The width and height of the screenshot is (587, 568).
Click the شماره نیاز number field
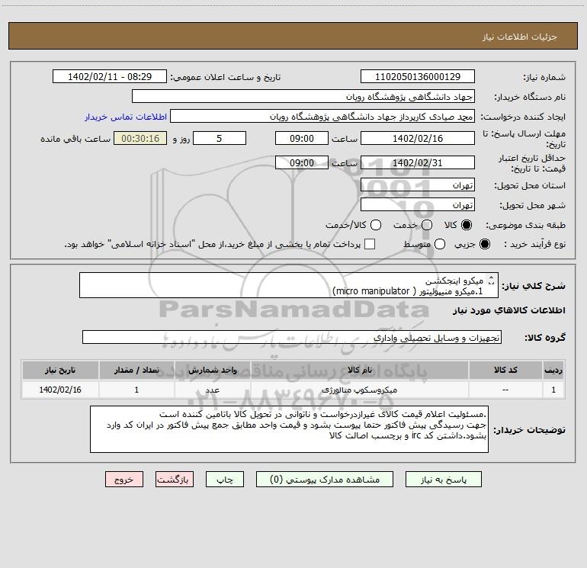pos(418,77)
